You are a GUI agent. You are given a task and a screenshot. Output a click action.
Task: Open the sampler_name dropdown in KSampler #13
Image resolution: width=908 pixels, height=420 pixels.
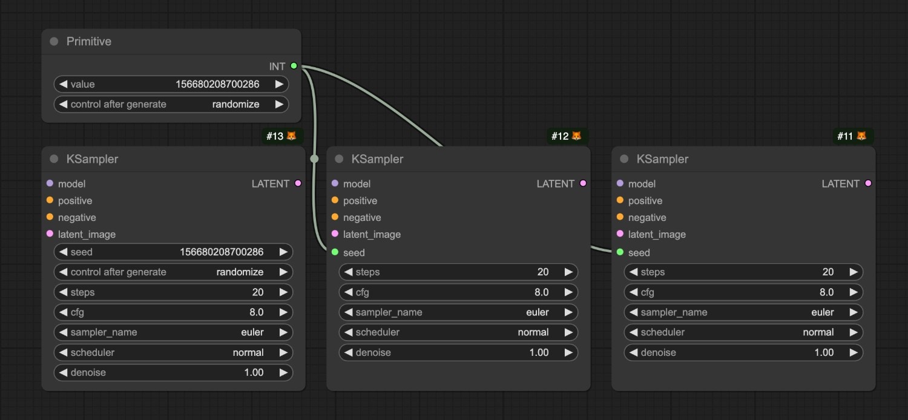click(x=173, y=332)
